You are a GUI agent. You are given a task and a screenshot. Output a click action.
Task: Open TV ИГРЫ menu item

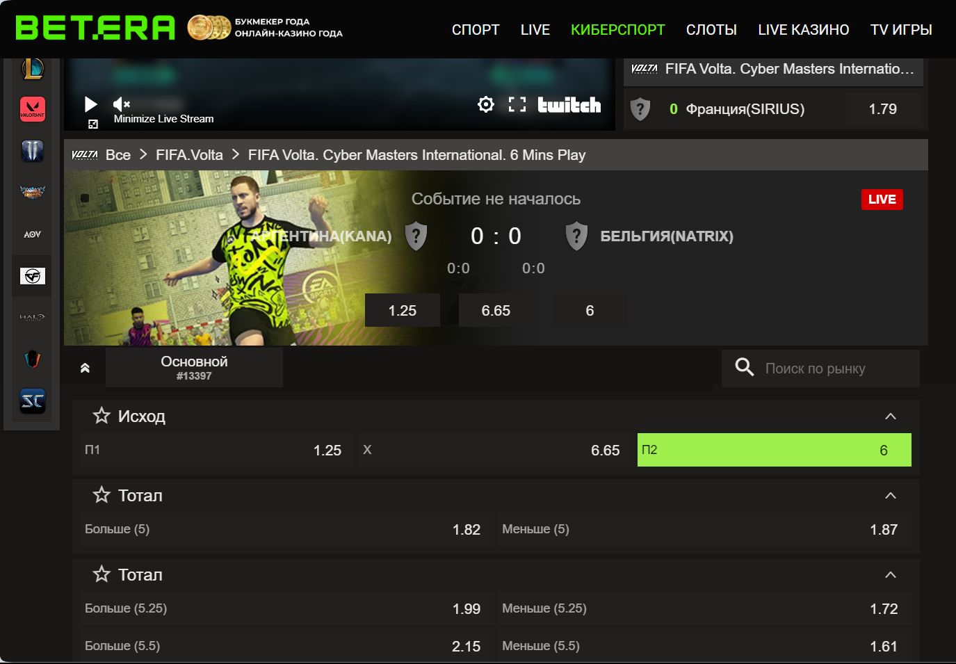click(x=901, y=30)
